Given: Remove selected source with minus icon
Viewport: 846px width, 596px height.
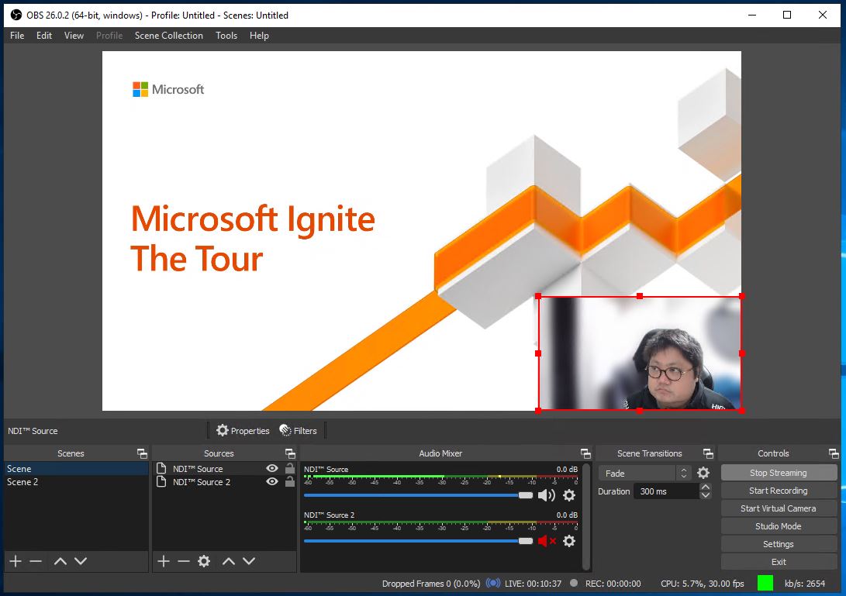Looking at the screenshot, I should coord(184,561).
